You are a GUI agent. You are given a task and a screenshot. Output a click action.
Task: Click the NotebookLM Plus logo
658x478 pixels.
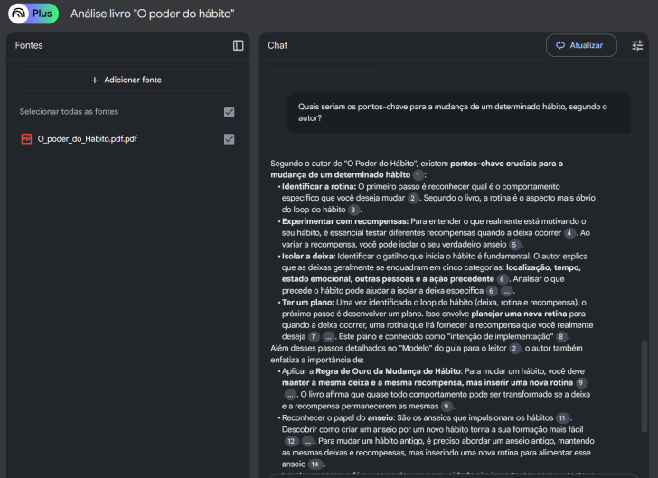(33, 14)
